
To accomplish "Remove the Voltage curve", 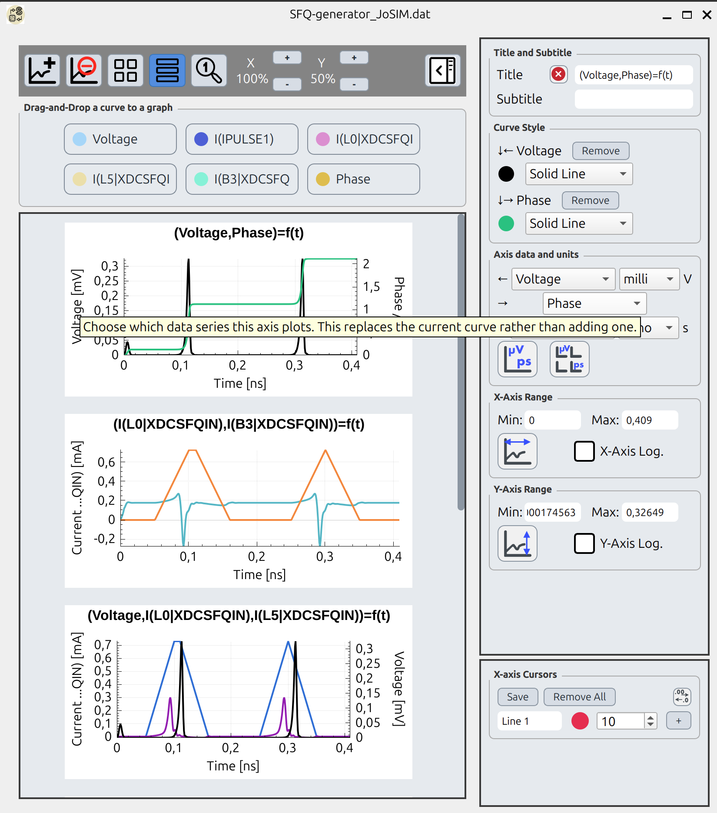I will pyautogui.click(x=601, y=151).
